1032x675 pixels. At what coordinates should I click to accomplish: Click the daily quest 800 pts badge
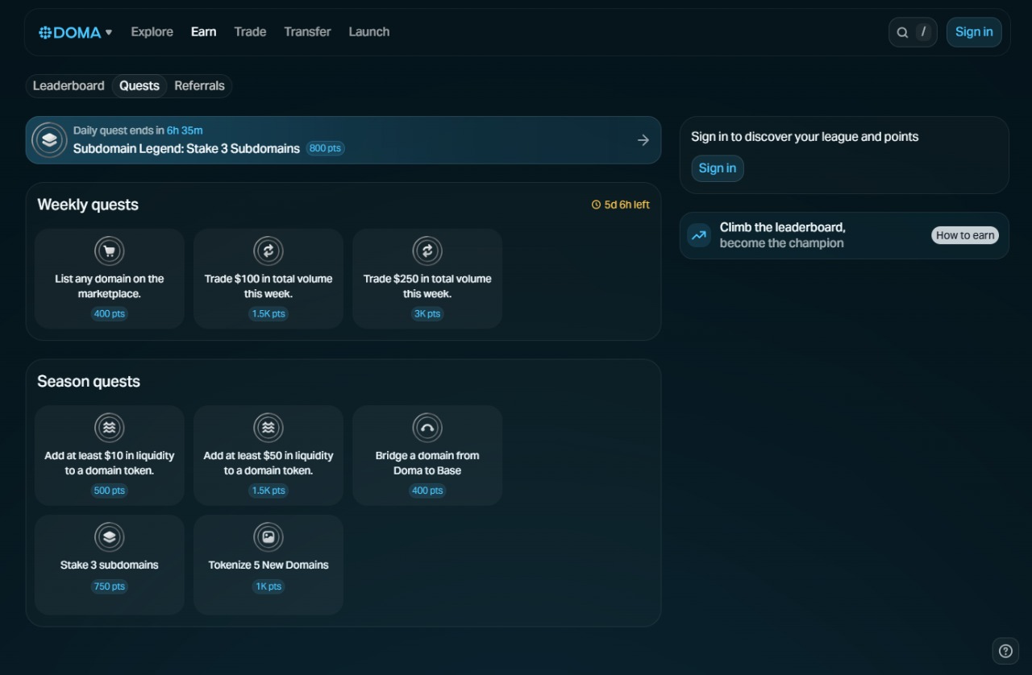(x=325, y=148)
